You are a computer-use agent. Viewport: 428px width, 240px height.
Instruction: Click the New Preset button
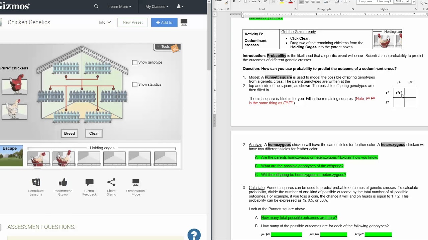(x=133, y=22)
